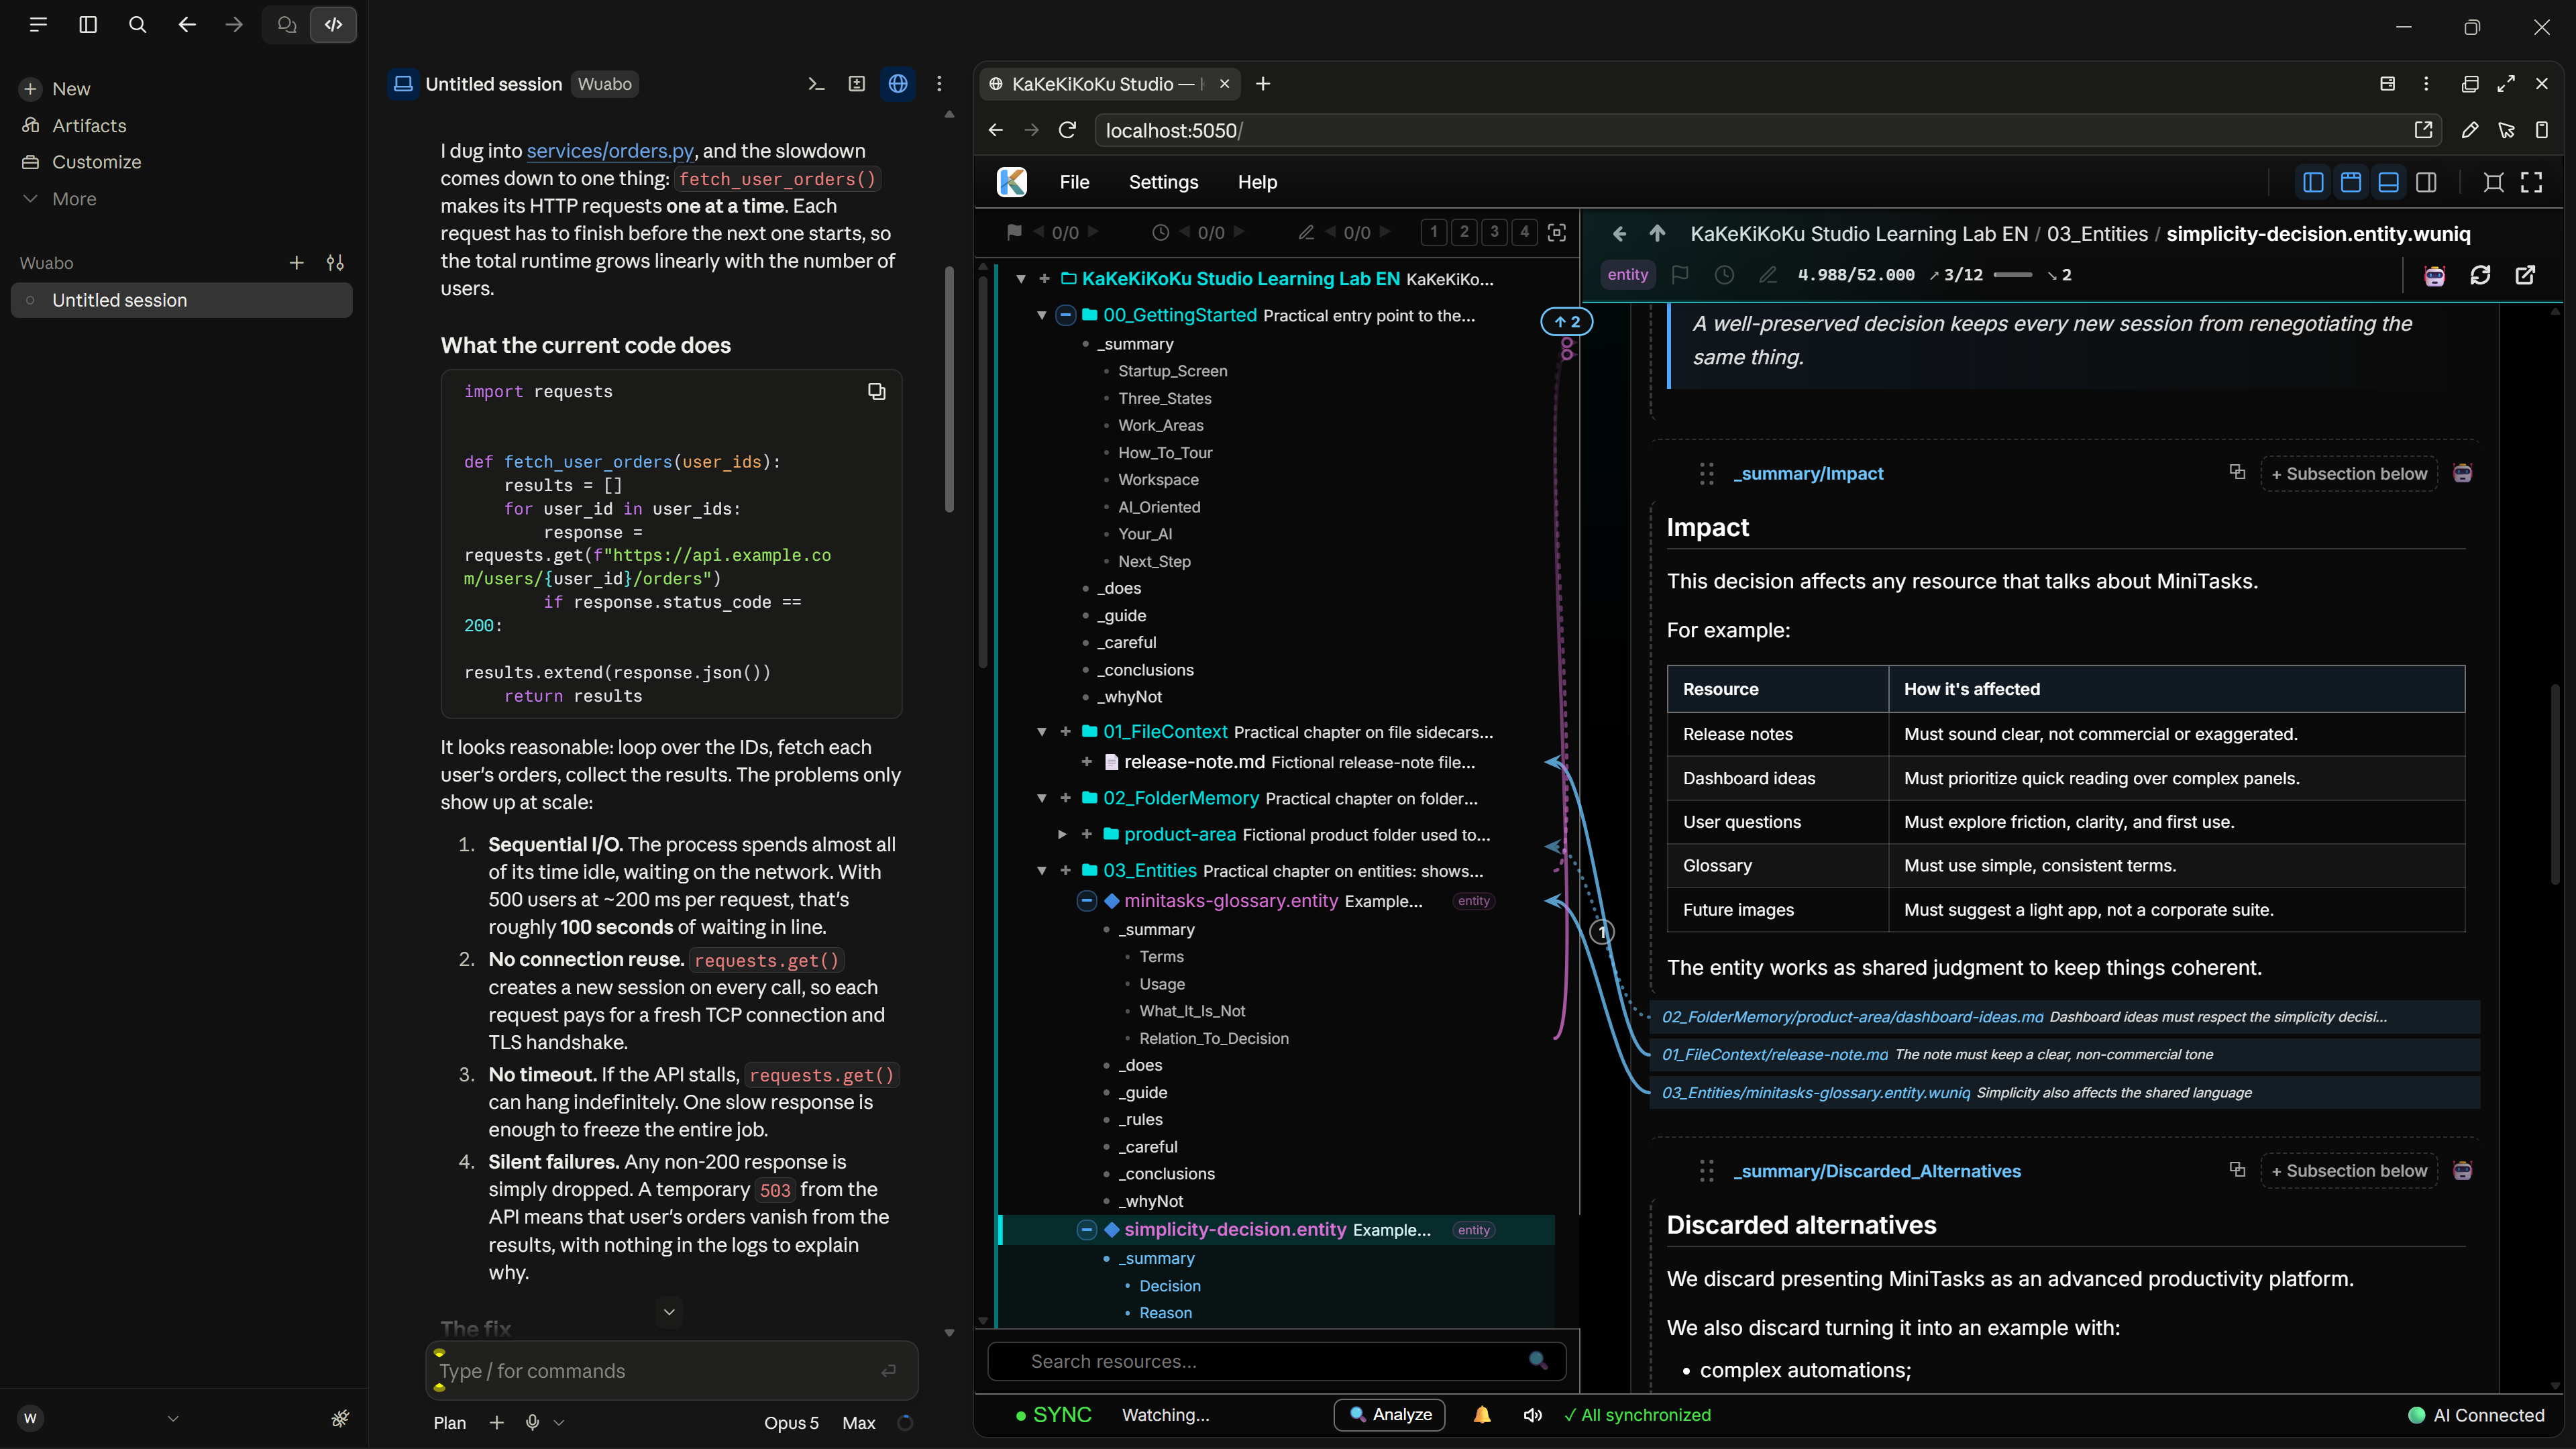Open the terminal panel icon in session header

816,84
